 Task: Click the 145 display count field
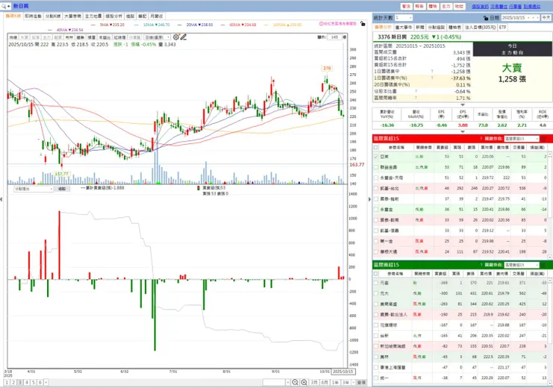(x=335, y=37)
